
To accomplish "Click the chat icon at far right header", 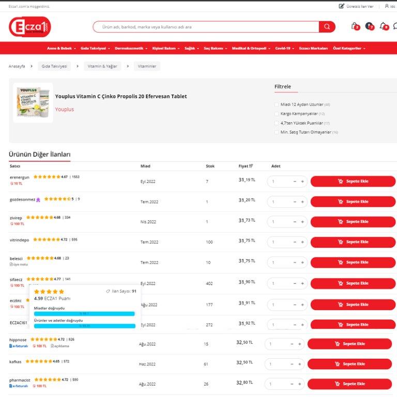I will point(395,26).
